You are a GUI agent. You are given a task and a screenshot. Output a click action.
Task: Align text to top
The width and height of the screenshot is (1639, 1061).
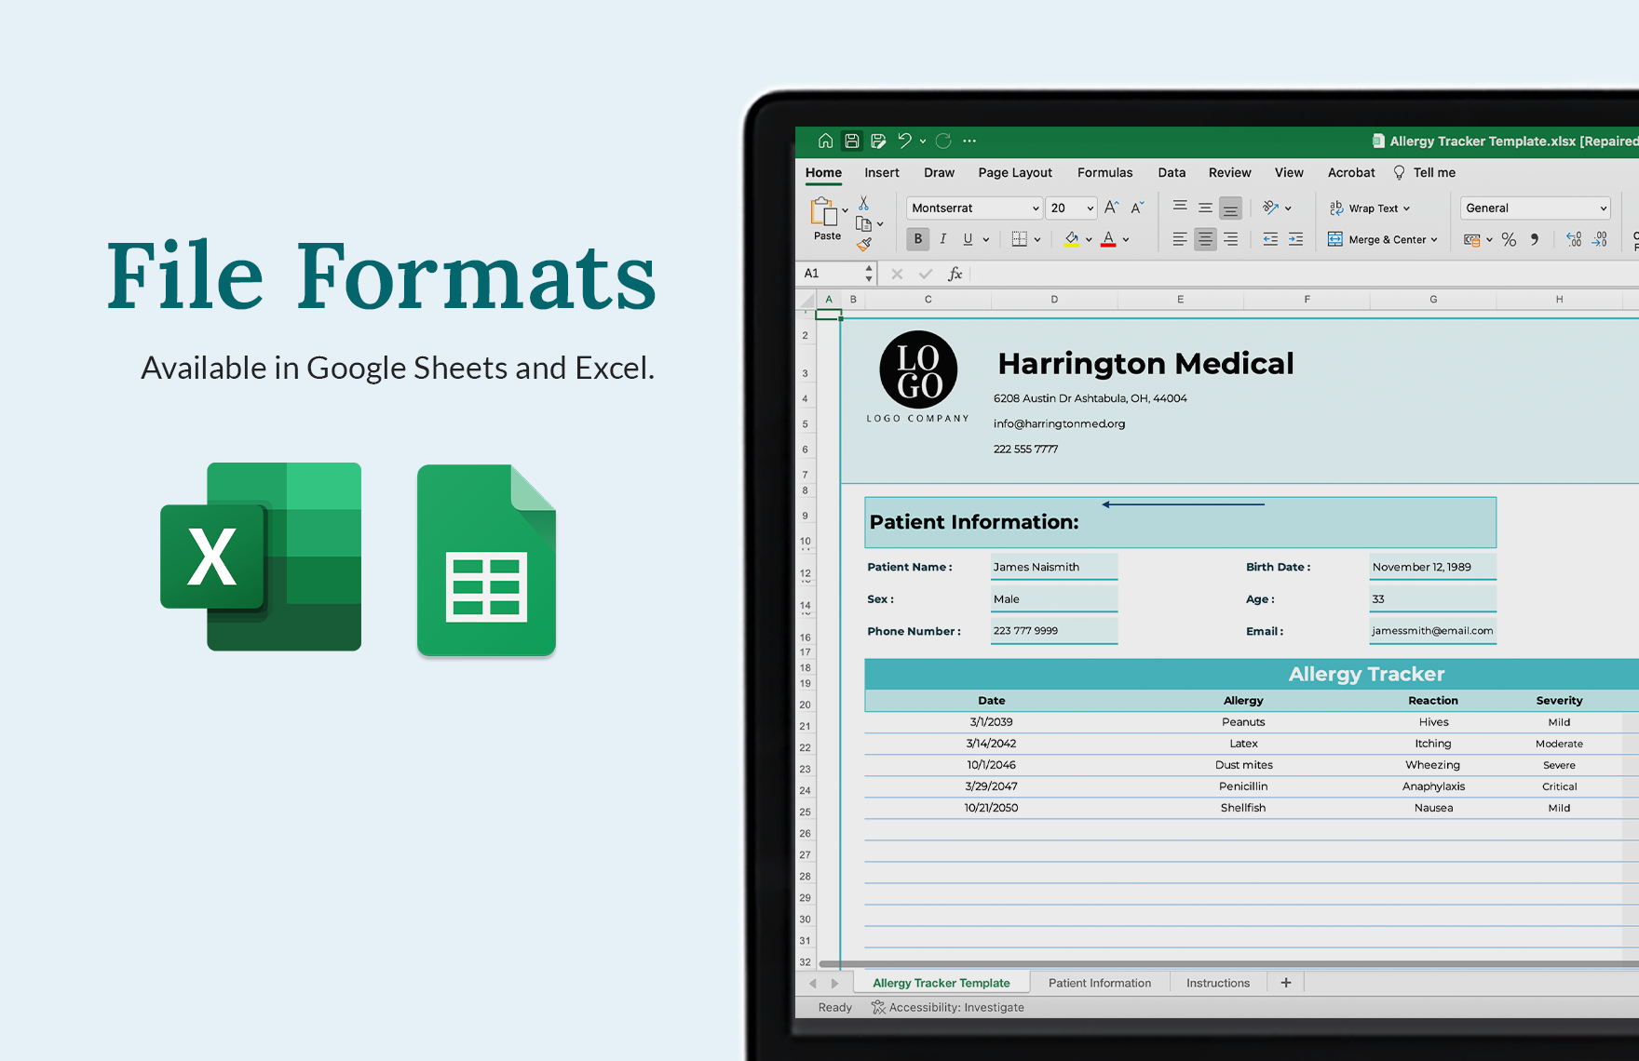tap(1180, 207)
